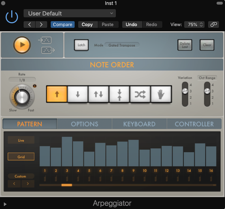Click the chord icon below step 11
The height and width of the screenshot is (209, 225).
pos(156,178)
